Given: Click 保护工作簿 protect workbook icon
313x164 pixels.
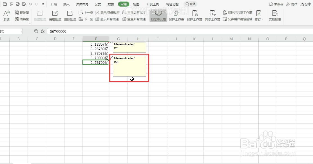Looking at the screenshot, I should click(x=194, y=16).
